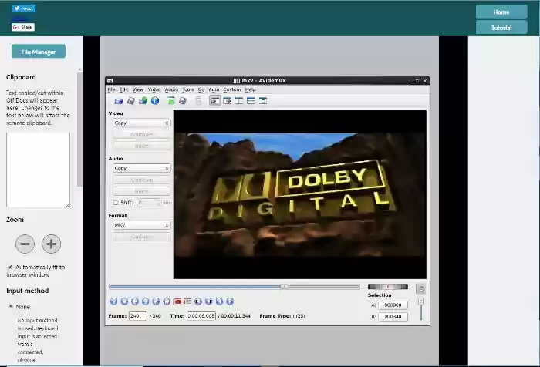Image resolution: width=540 pixels, height=367 pixels.
Task: Open the View menu
Action: (x=138, y=89)
